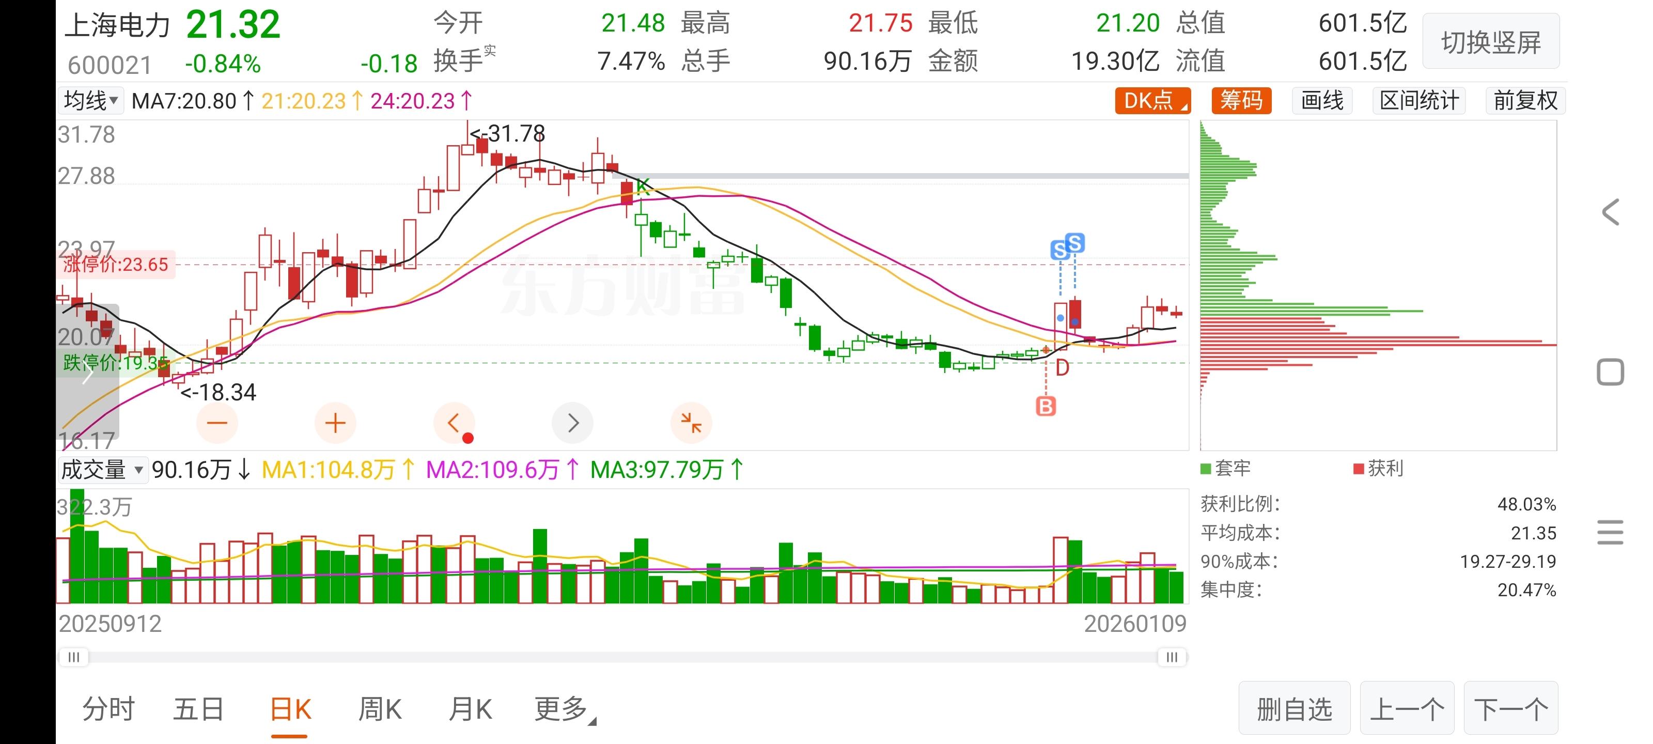Toggle the DK点 indicator
Screen dimensions: 1653x744
[1152, 101]
